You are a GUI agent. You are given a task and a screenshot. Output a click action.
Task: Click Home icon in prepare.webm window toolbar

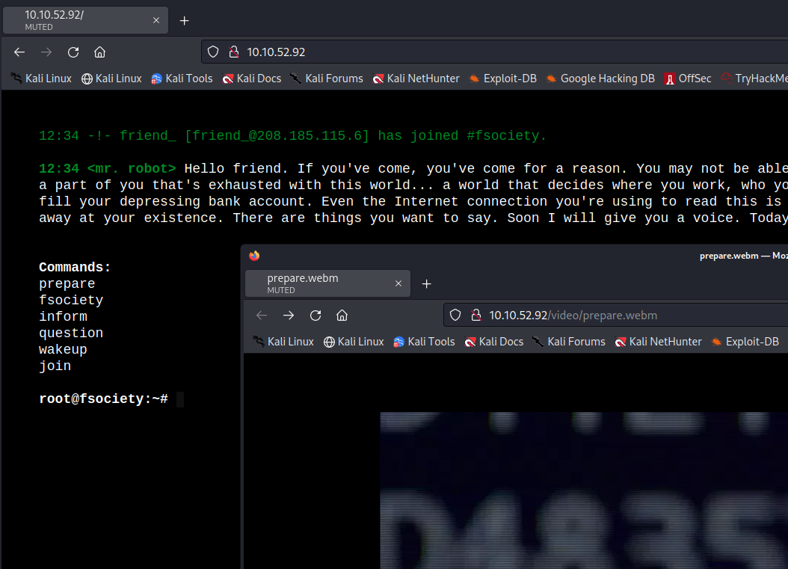[x=342, y=316]
